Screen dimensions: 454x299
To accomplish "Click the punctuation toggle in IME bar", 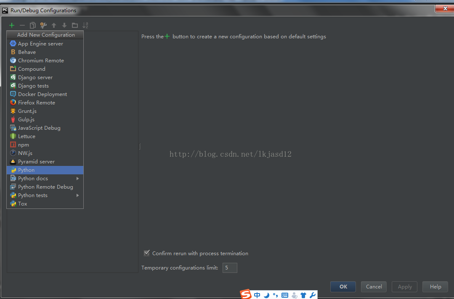I will pyautogui.click(x=275, y=295).
